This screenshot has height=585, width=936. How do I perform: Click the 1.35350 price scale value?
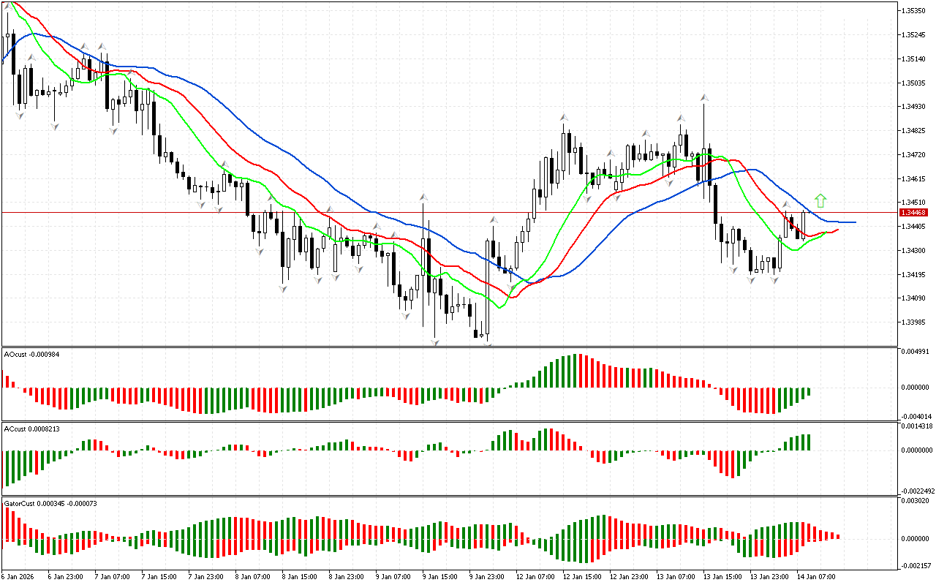point(914,11)
